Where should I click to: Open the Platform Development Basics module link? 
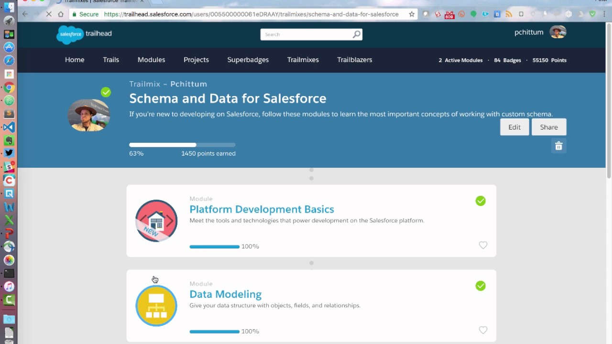[262, 209]
